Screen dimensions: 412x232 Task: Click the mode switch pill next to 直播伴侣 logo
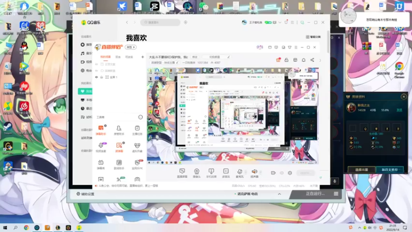tap(131, 47)
